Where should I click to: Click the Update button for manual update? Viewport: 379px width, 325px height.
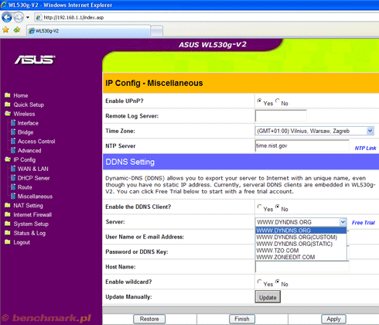268,297
